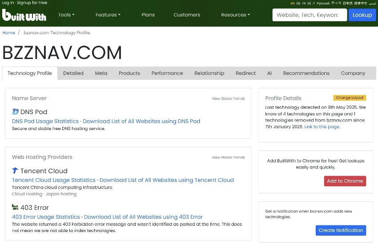This screenshot has height=244, width=378.
Task: Expand the Resources dropdown menu
Action: pos(236,15)
